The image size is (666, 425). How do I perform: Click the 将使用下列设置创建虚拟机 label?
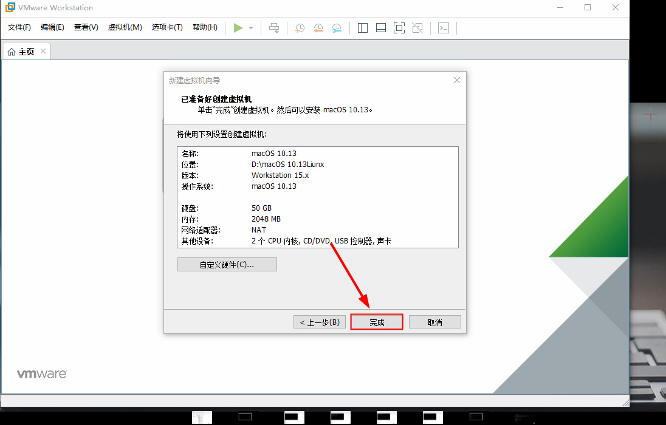222,135
